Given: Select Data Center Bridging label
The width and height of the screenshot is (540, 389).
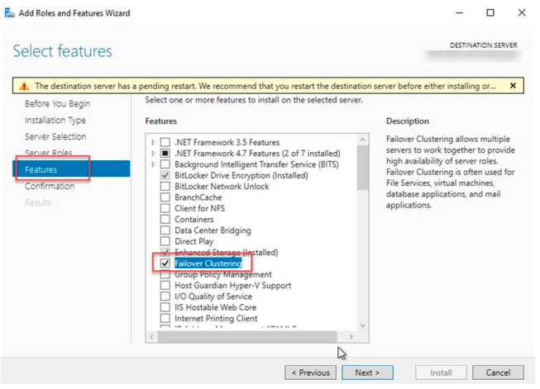Looking at the screenshot, I should pos(213,230).
